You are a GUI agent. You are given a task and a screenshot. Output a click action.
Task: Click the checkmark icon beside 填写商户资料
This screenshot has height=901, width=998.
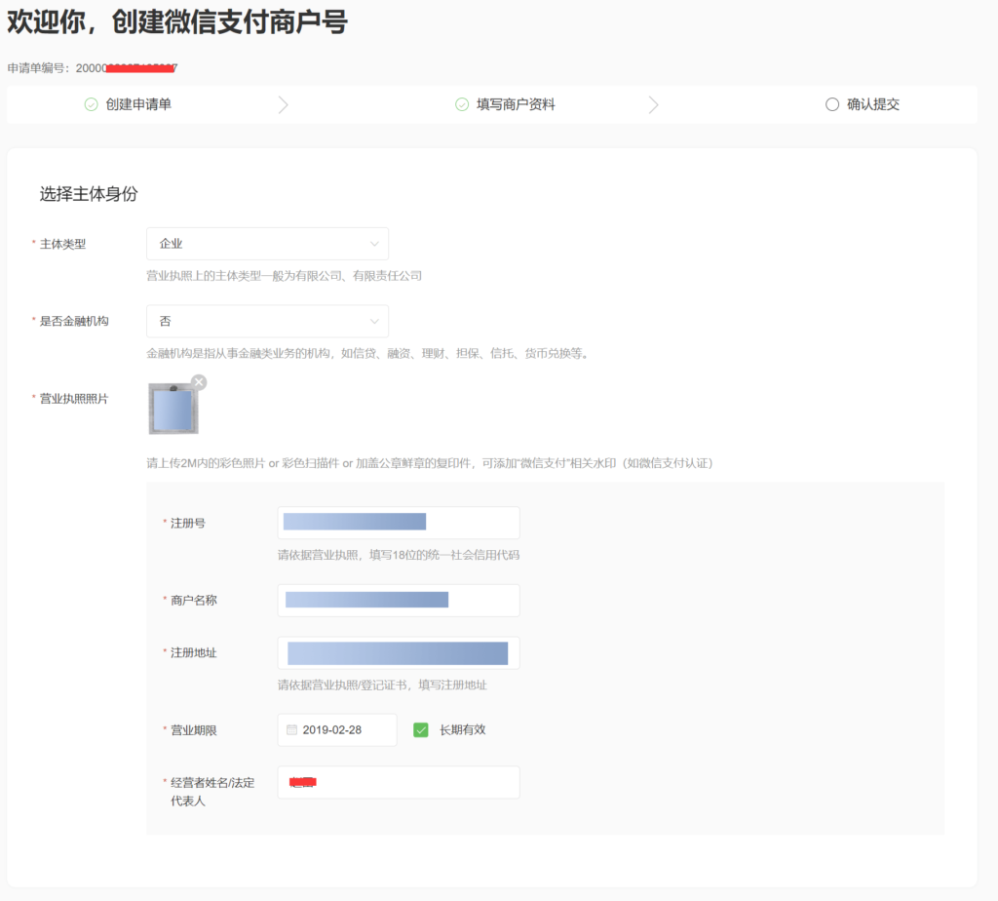coord(462,104)
